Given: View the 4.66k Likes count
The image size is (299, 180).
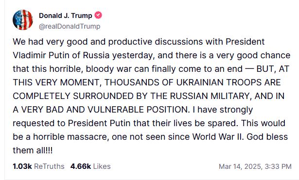Looking at the screenshot, I should (81, 166).
